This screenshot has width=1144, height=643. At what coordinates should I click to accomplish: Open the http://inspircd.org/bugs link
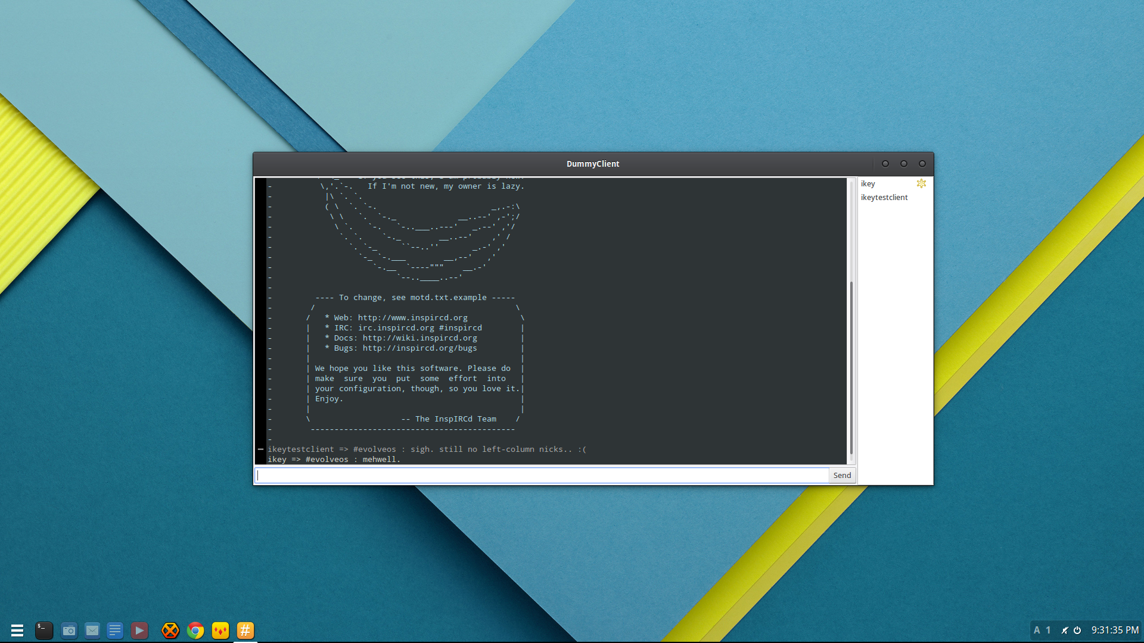(x=419, y=348)
